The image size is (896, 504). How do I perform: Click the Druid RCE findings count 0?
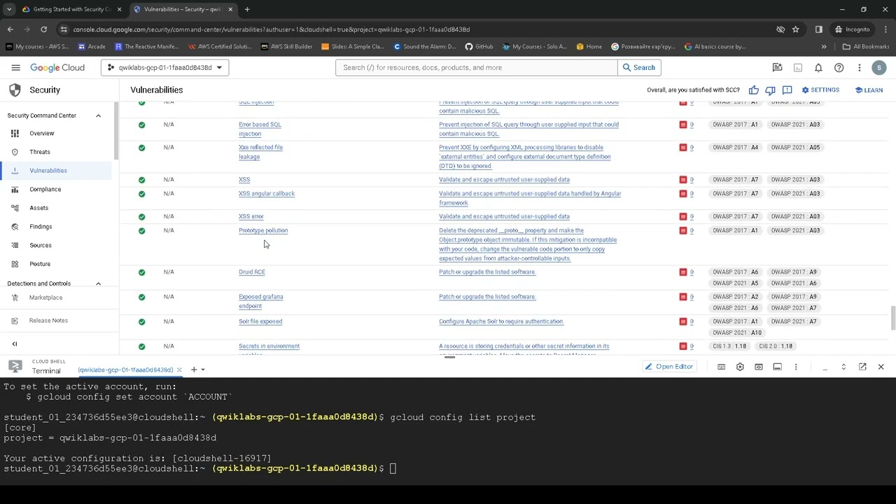692,272
